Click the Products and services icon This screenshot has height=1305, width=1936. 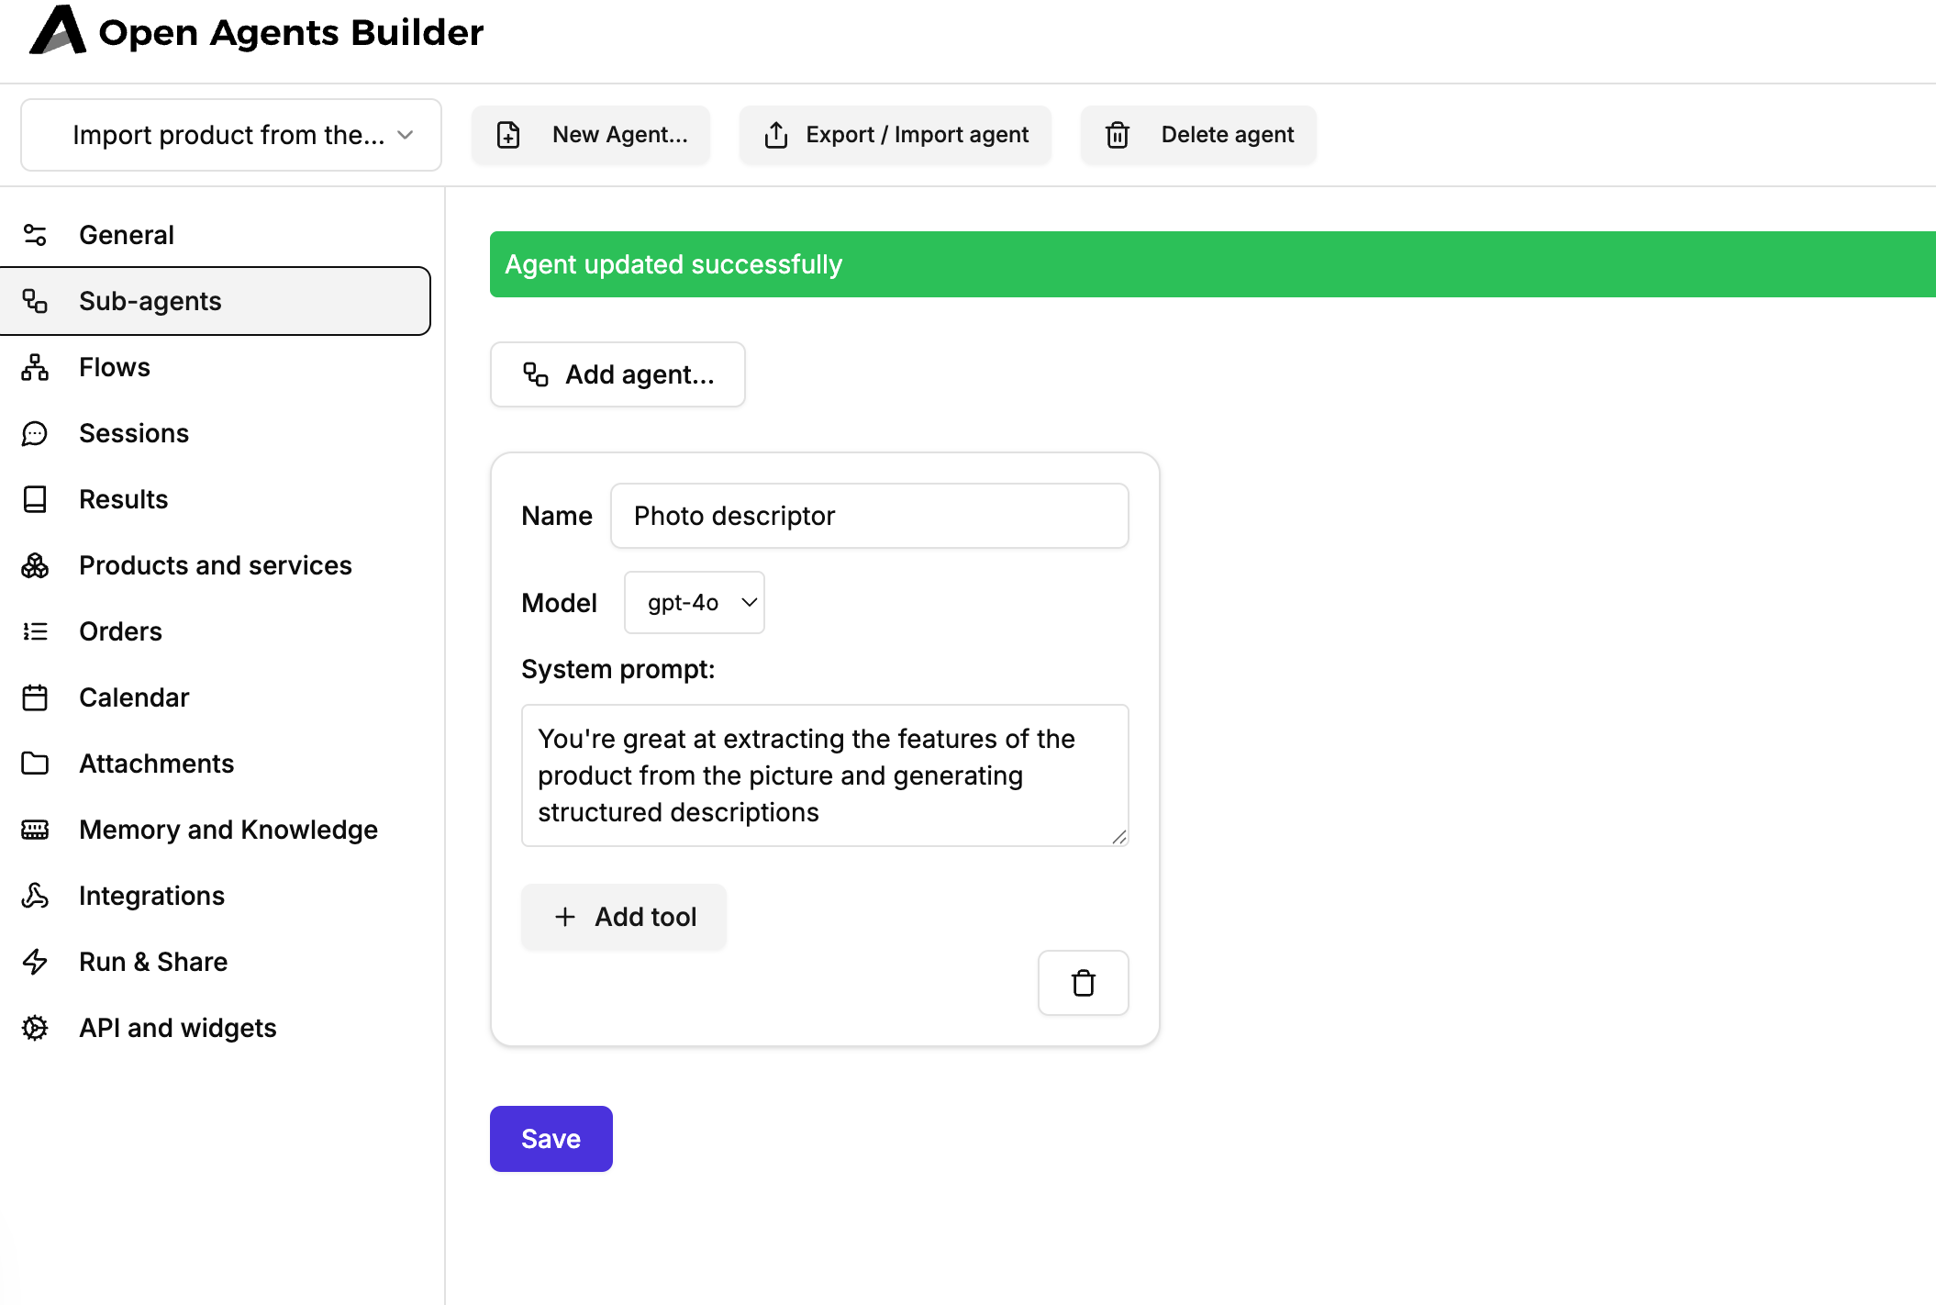[x=35, y=565]
